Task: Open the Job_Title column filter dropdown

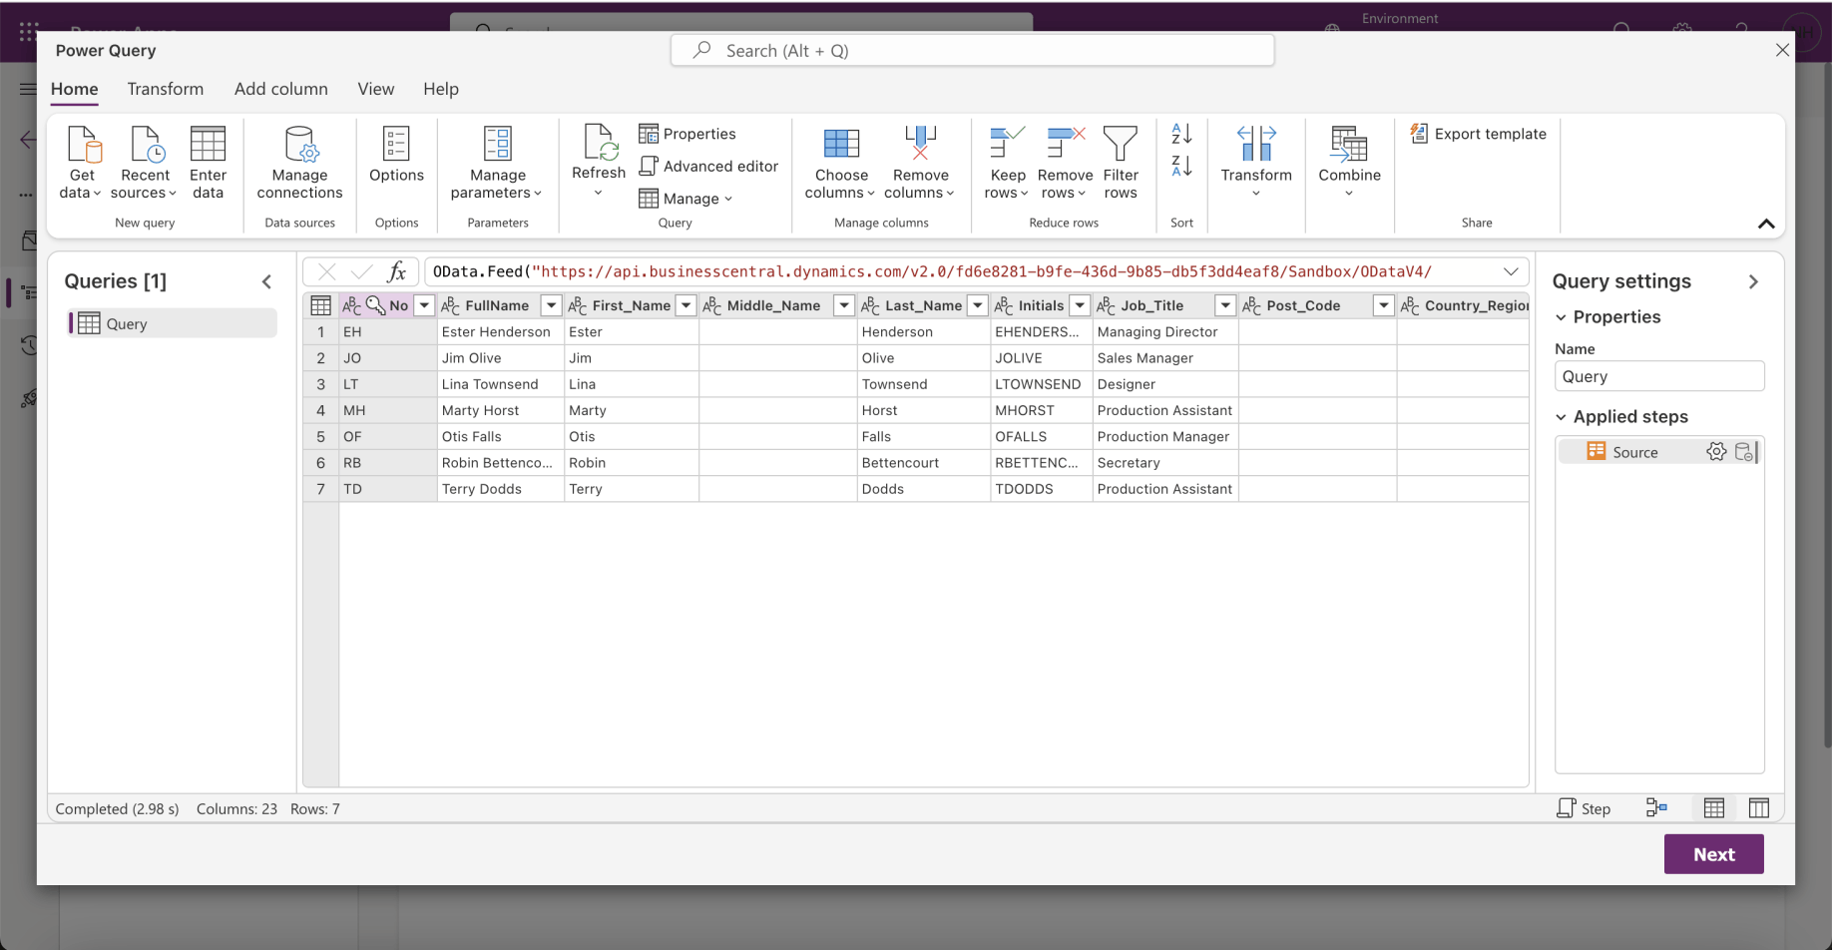Action: coord(1224,306)
